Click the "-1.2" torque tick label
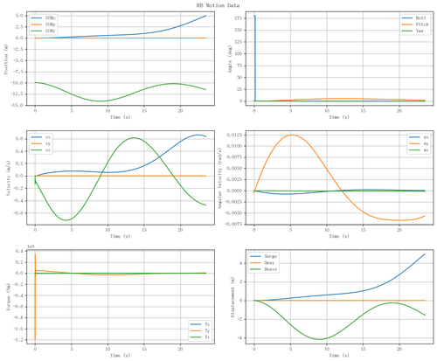The height and width of the screenshot is (361, 437). point(19,340)
